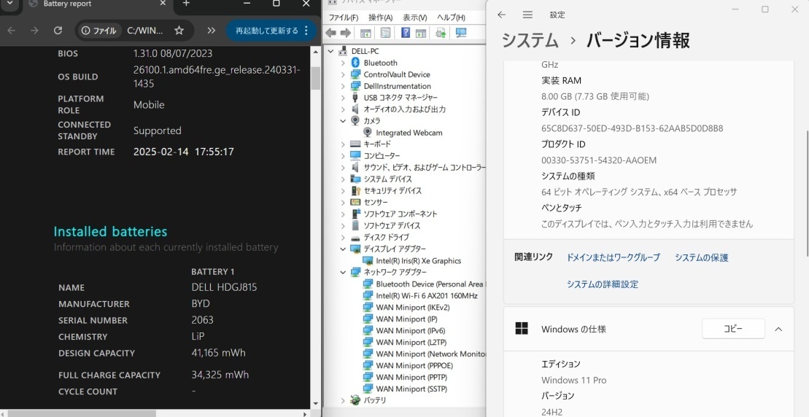809x417 pixels.
Task: Click the browser forward arrow
Action: (34, 31)
